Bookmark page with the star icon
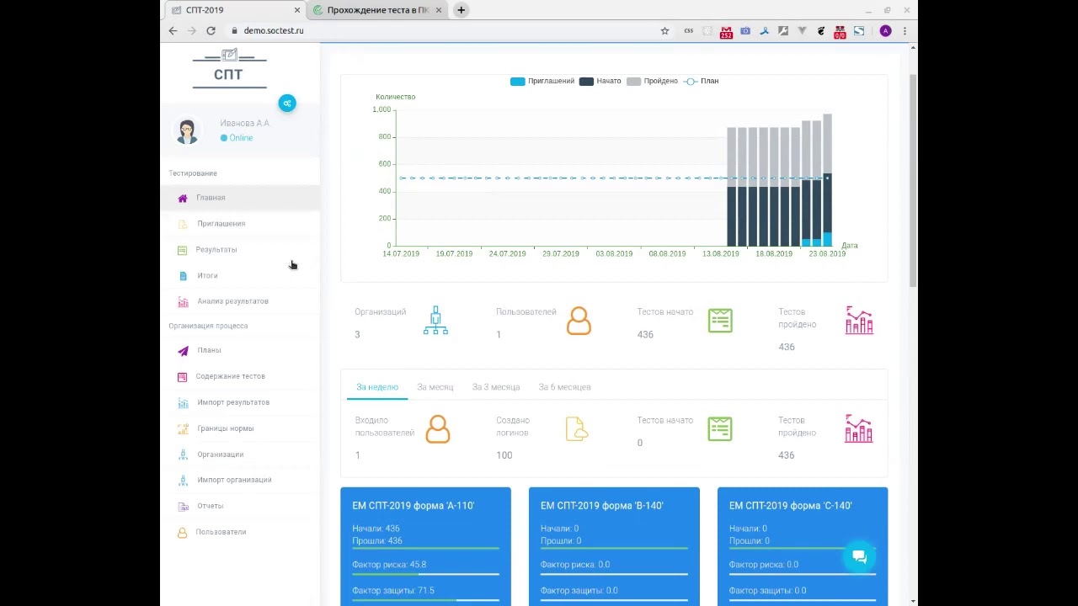 pos(664,30)
